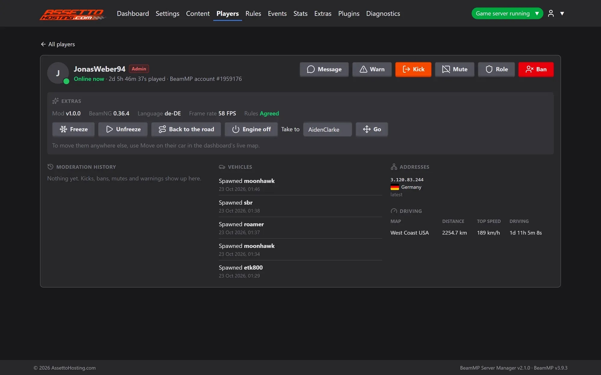Change the player's role
The height and width of the screenshot is (375, 601).
pos(496,69)
